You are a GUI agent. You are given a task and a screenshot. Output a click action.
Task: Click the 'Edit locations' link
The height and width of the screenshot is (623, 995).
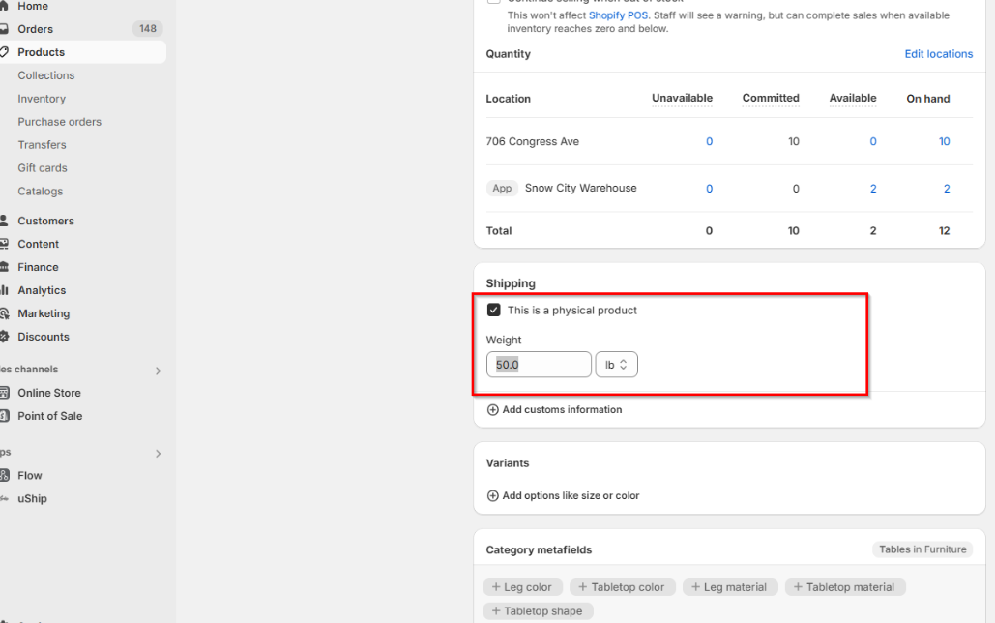(x=938, y=53)
